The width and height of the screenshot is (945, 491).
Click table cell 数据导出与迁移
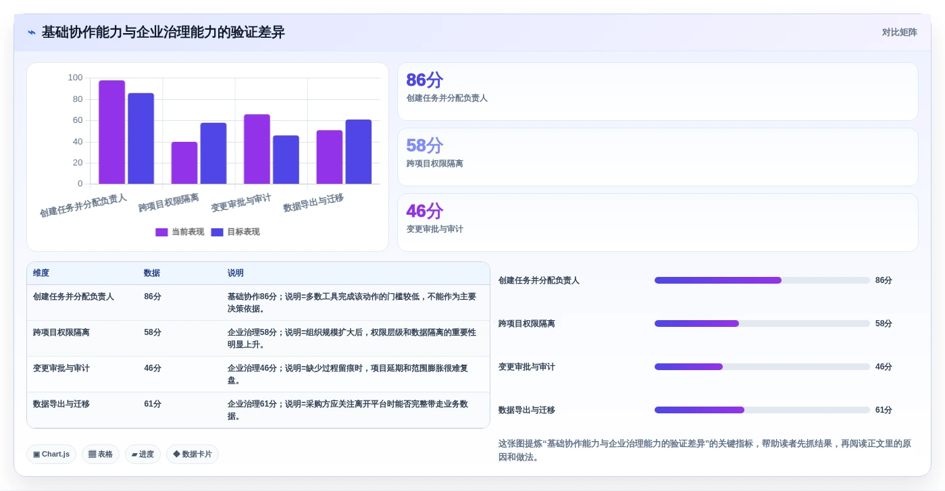(x=61, y=404)
